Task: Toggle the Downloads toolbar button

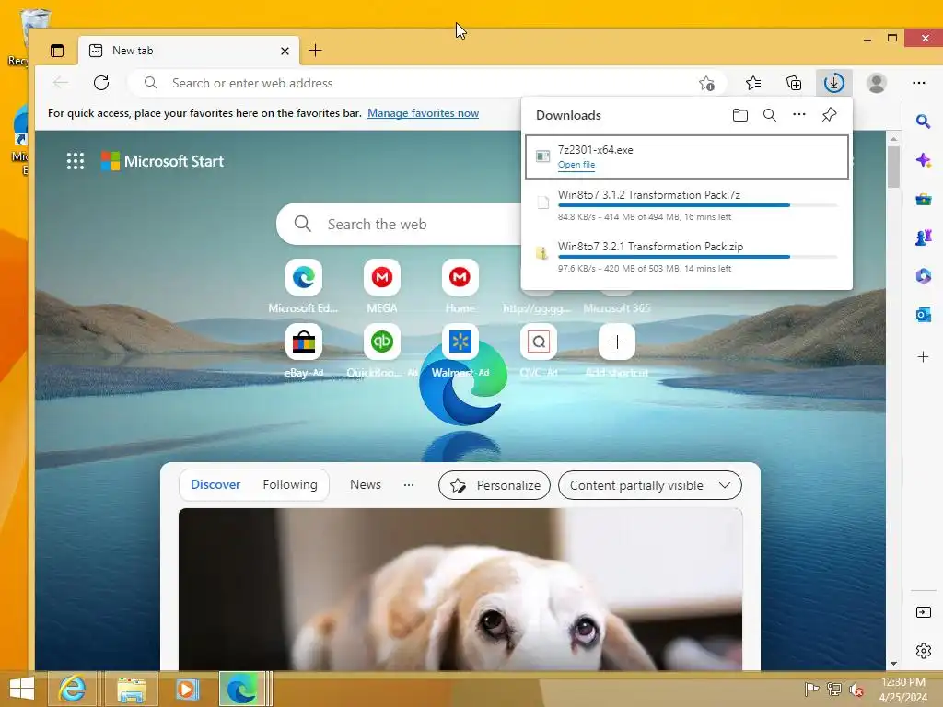Action: 833,83
